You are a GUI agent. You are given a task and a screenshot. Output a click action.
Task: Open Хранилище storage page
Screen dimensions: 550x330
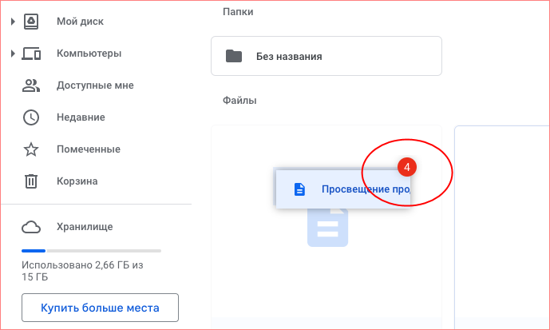tap(85, 227)
